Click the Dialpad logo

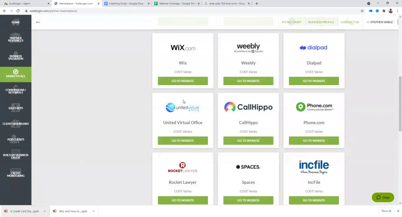click(x=314, y=48)
